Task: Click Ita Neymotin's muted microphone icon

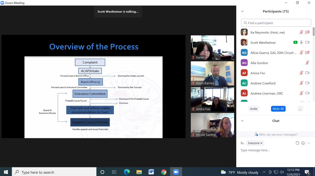Action: click(x=302, y=32)
